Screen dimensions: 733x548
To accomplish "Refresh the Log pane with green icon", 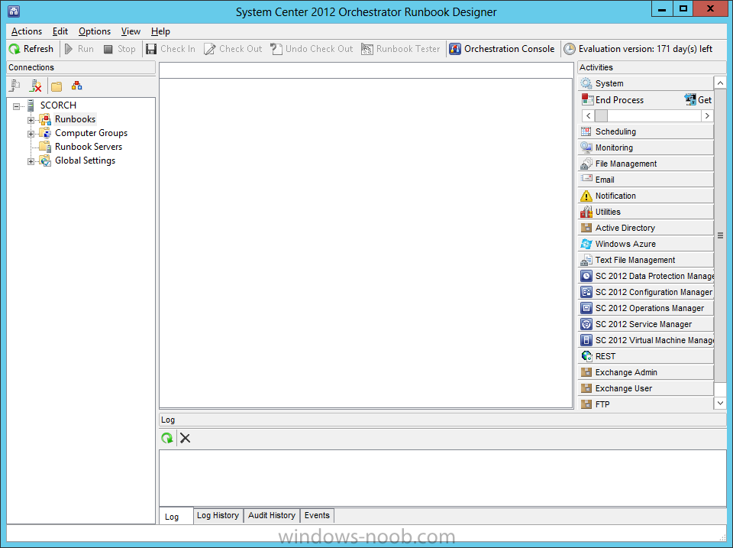I will [167, 438].
